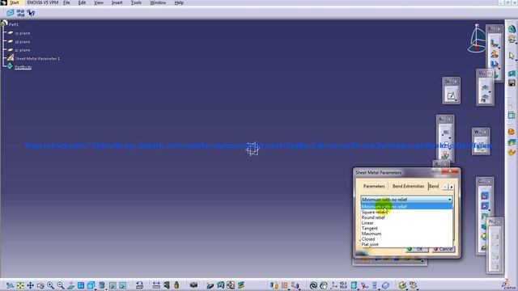
Task: Click the question-mark What's This icon
Action: pyautogui.click(x=31, y=13)
